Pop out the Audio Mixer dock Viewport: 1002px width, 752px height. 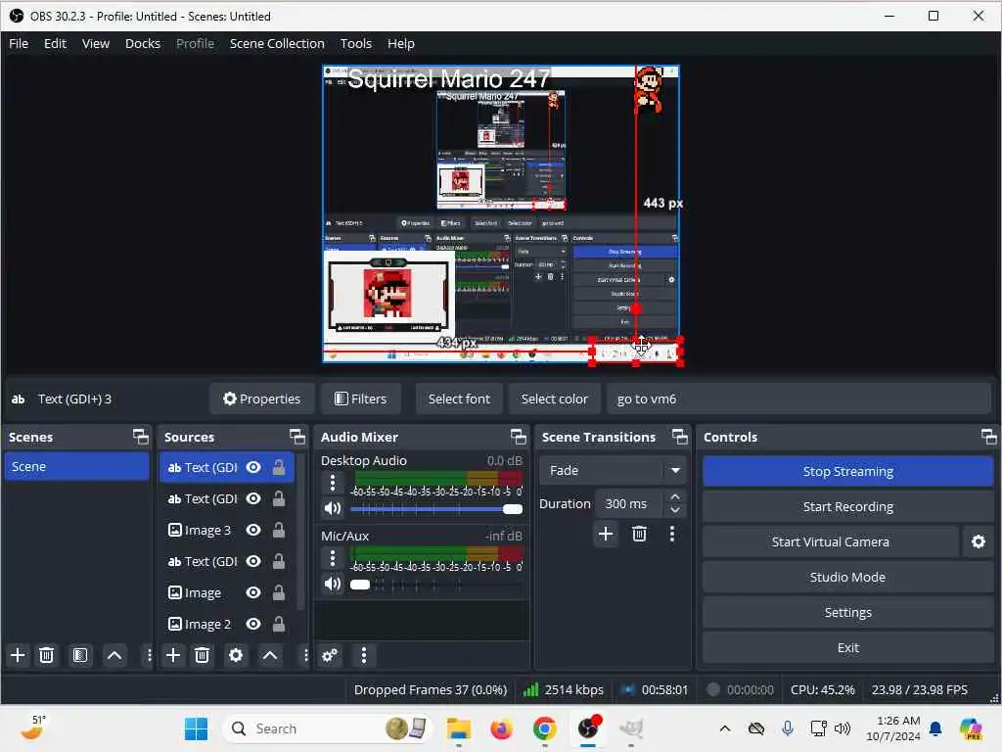519,437
